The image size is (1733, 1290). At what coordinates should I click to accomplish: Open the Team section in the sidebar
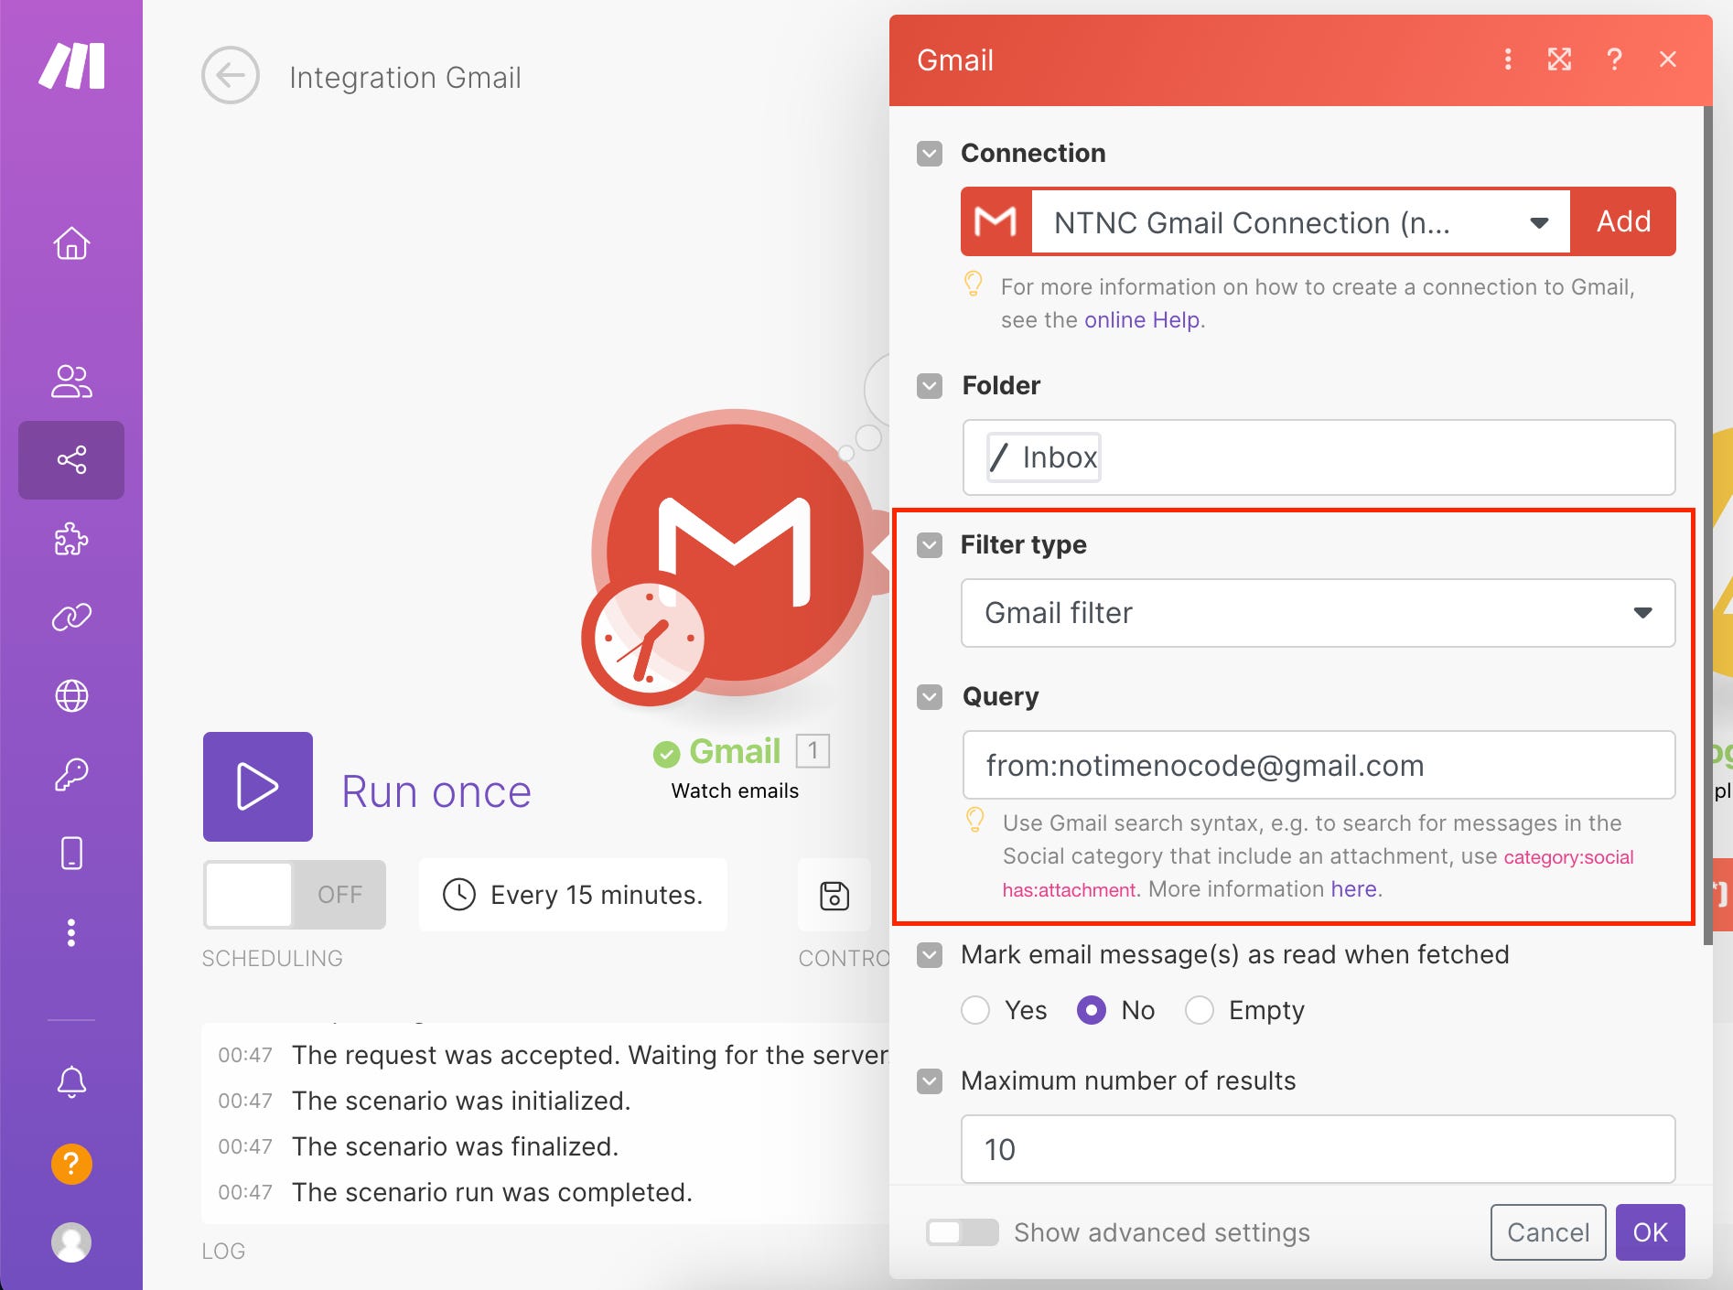pos(70,381)
